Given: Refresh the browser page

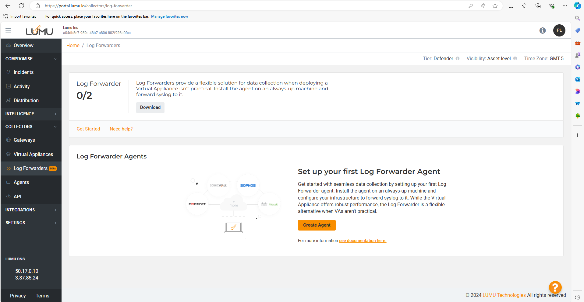Looking at the screenshot, I should [x=21, y=6].
